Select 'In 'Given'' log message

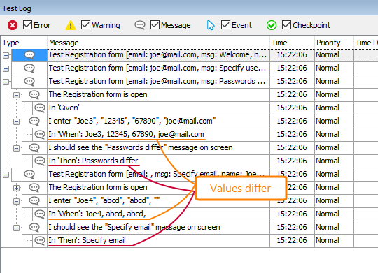64,108
